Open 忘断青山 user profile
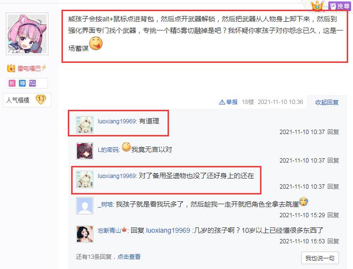353x269 pixels. [109, 231]
